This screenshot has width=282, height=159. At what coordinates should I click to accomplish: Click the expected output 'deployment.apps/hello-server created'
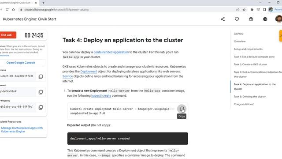click(x=100, y=138)
